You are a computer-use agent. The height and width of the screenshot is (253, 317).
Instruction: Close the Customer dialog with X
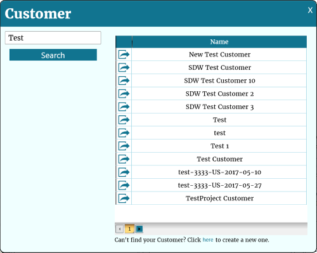click(310, 10)
